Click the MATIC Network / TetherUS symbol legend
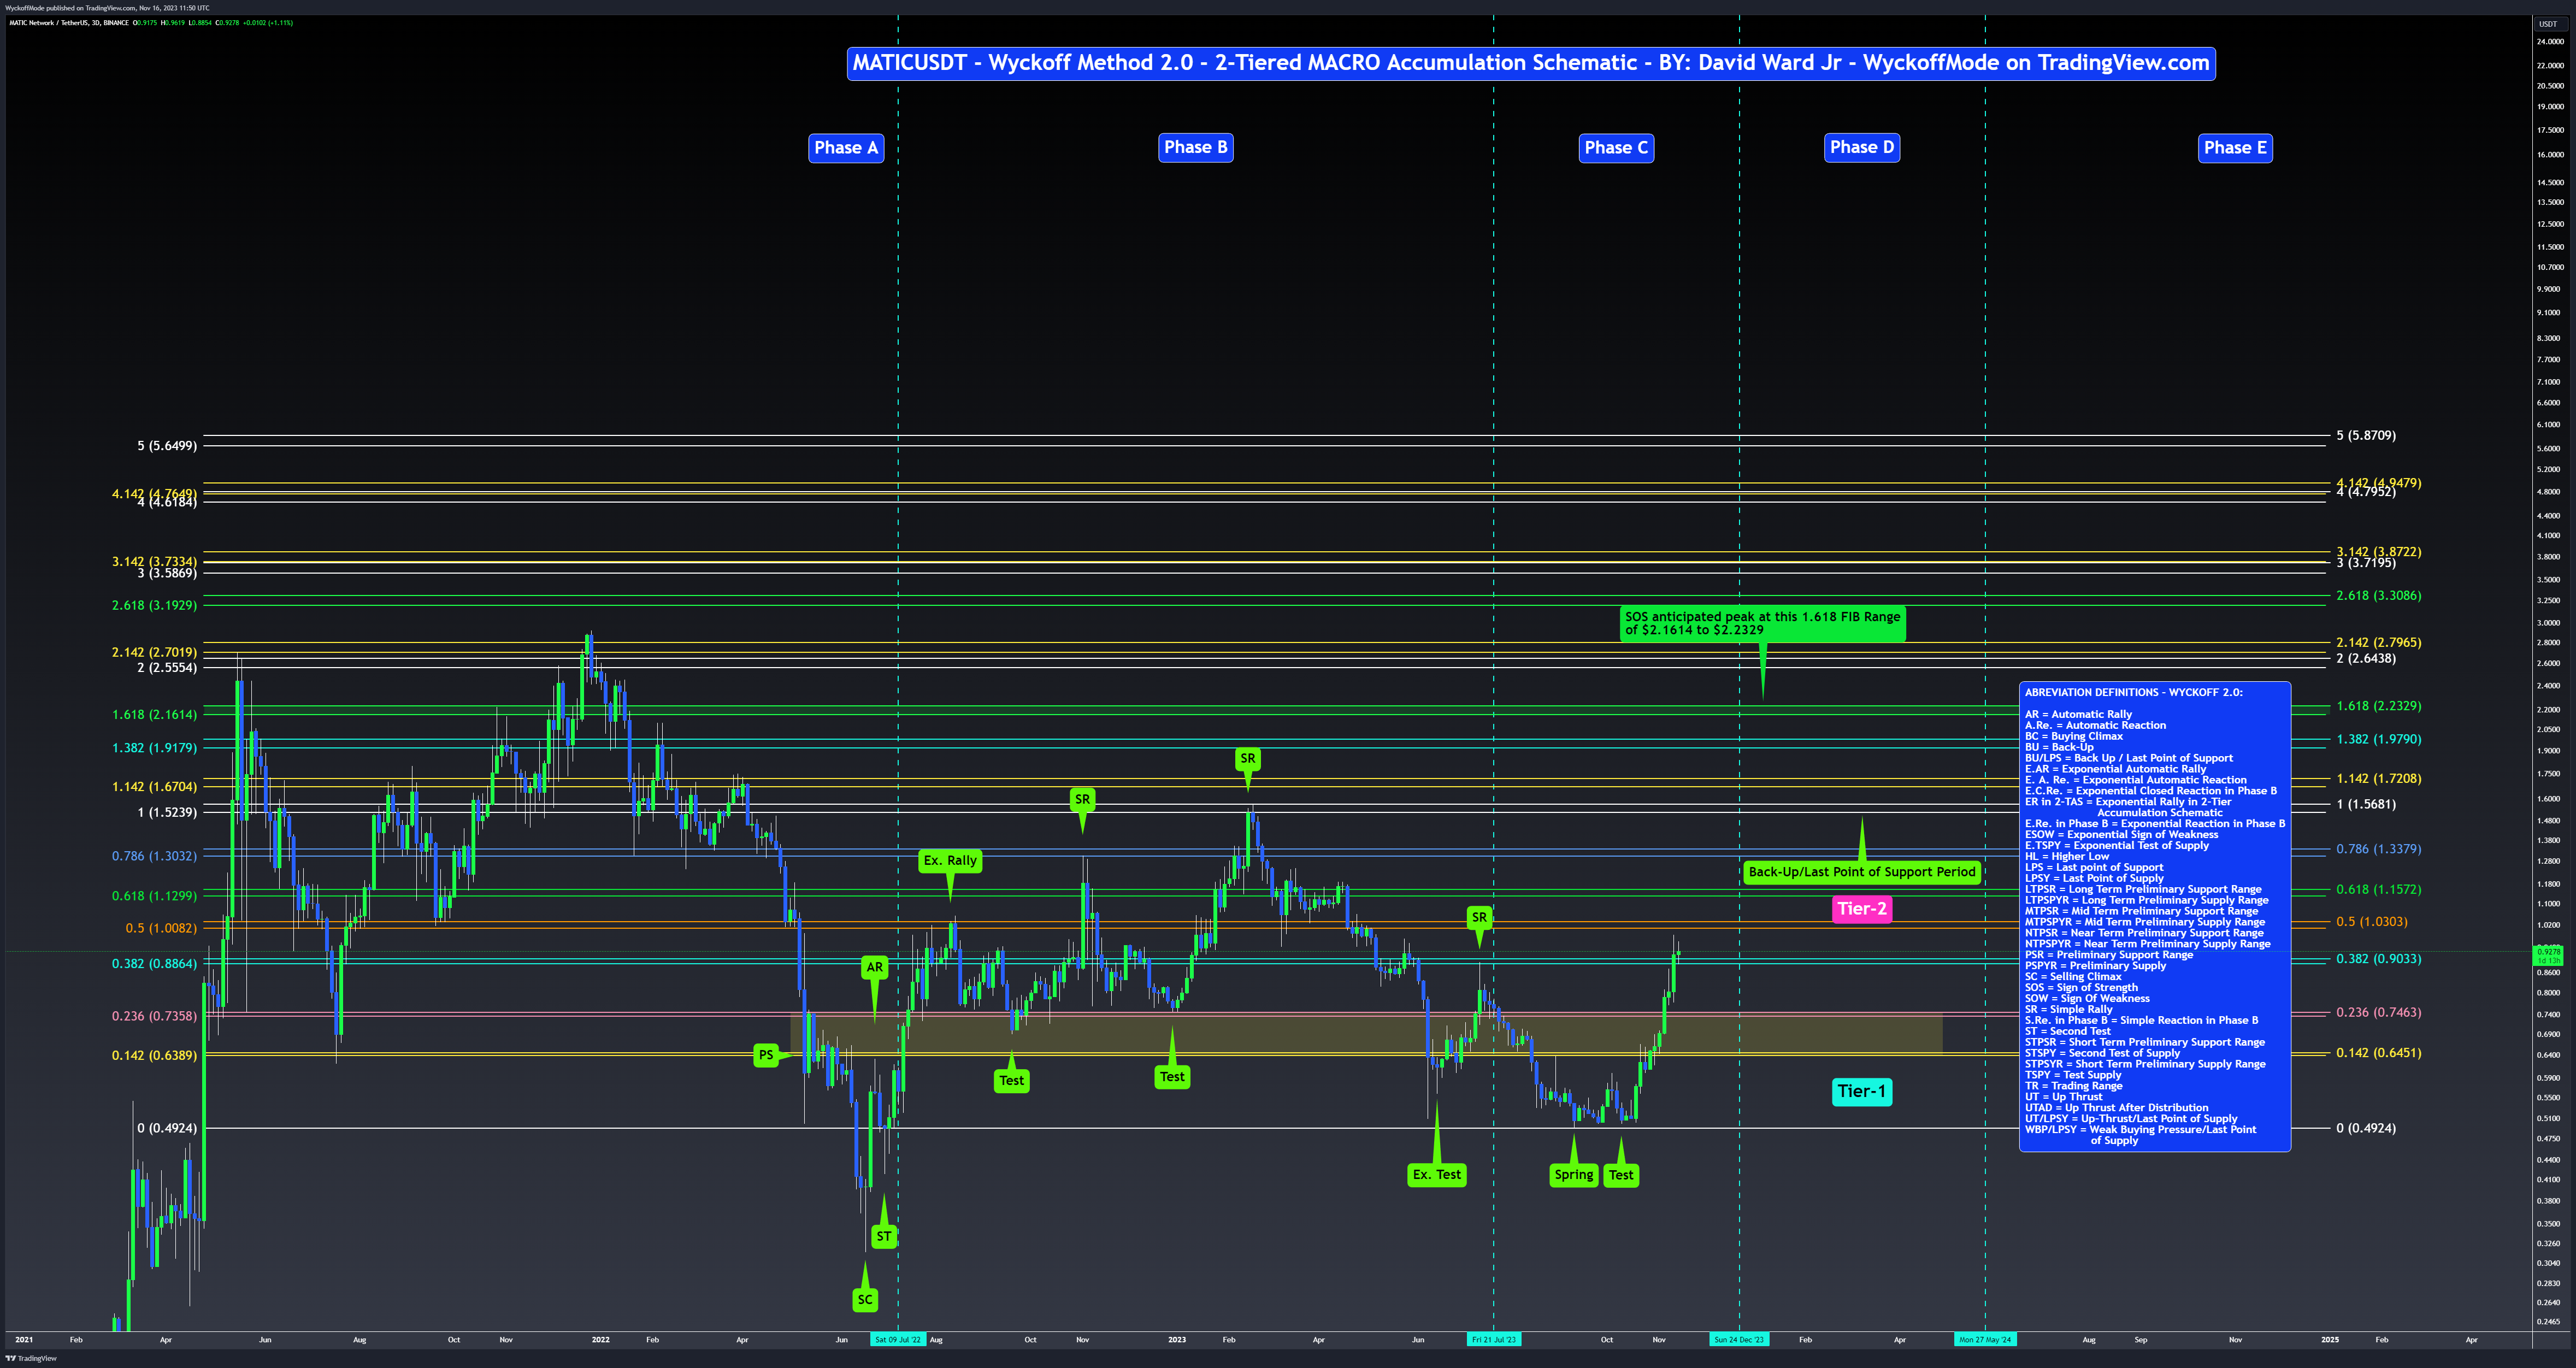The height and width of the screenshot is (1368, 2576). (x=69, y=22)
